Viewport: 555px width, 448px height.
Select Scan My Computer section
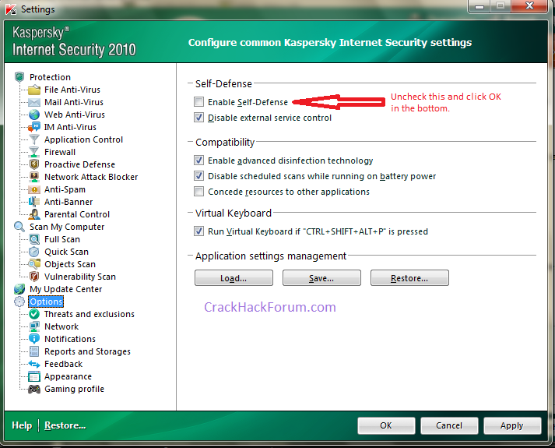click(67, 227)
